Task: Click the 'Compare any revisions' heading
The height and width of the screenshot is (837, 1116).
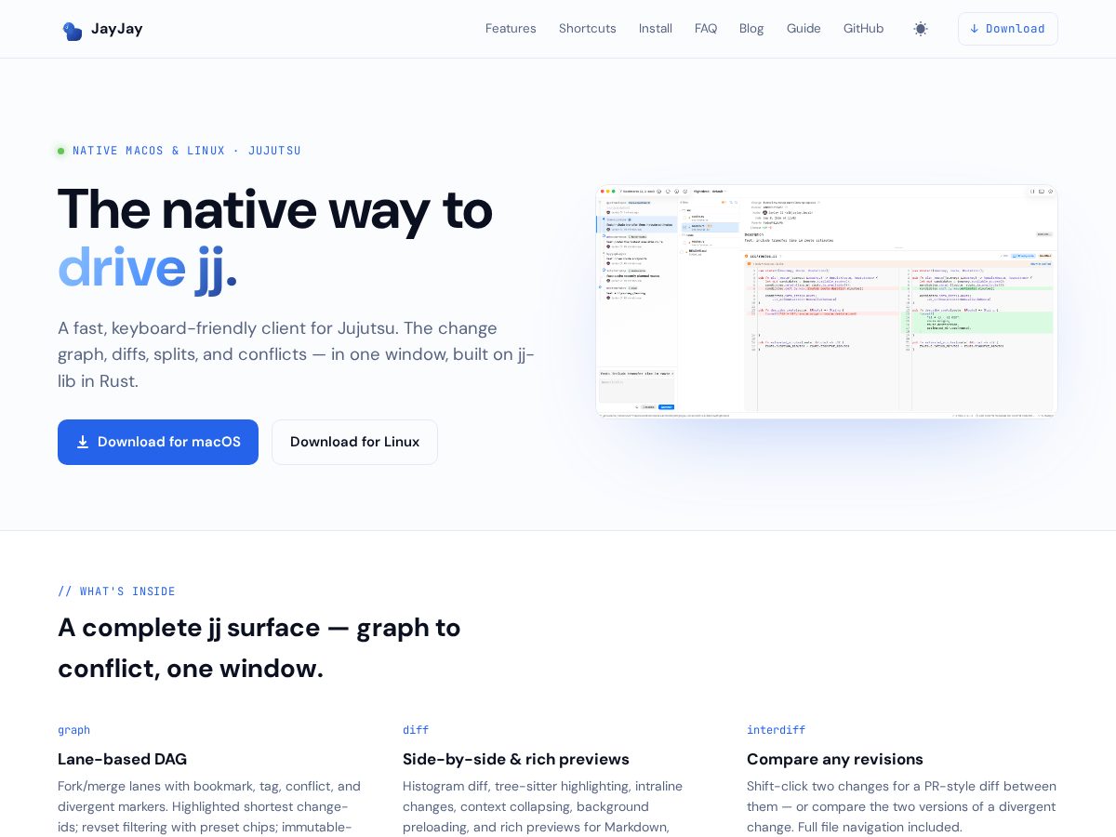Action: tap(835, 759)
